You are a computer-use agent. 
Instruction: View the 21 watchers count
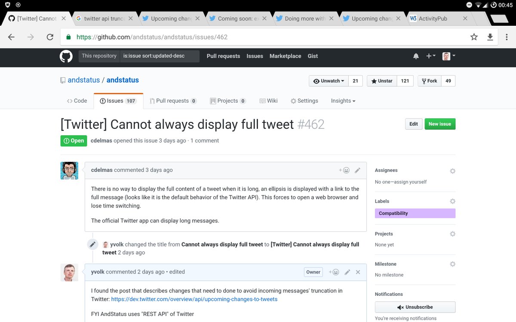(355, 81)
